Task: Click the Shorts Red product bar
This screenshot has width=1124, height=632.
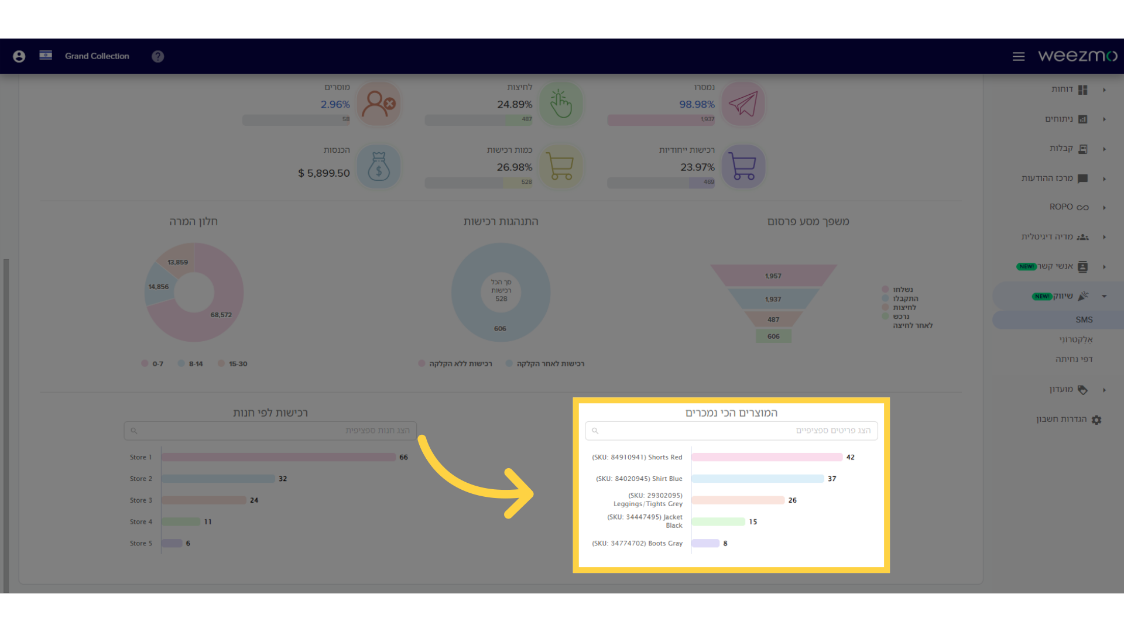Action: [x=767, y=457]
